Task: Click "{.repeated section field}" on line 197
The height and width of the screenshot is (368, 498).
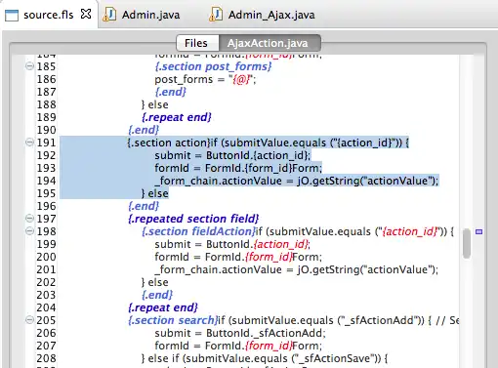Action: point(193,219)
